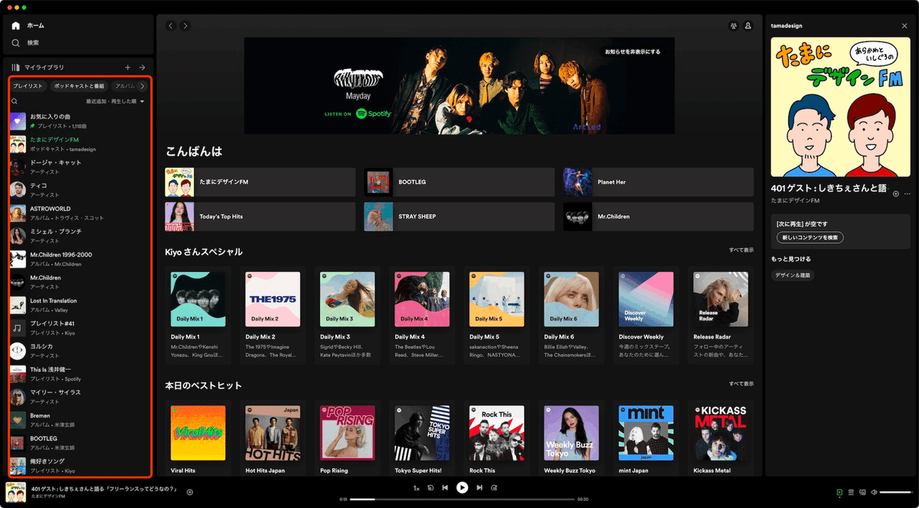Click お知らせを非表示にする on the banner
Viewport: 919px width, 508px height.
[633, 52]
